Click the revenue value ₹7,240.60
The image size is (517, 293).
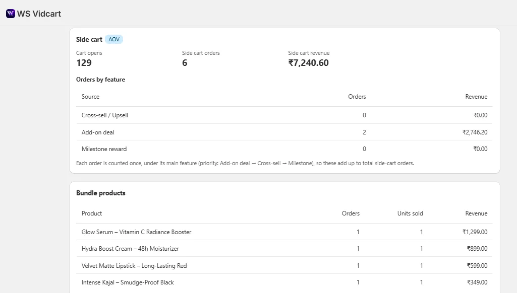(308, 62)
